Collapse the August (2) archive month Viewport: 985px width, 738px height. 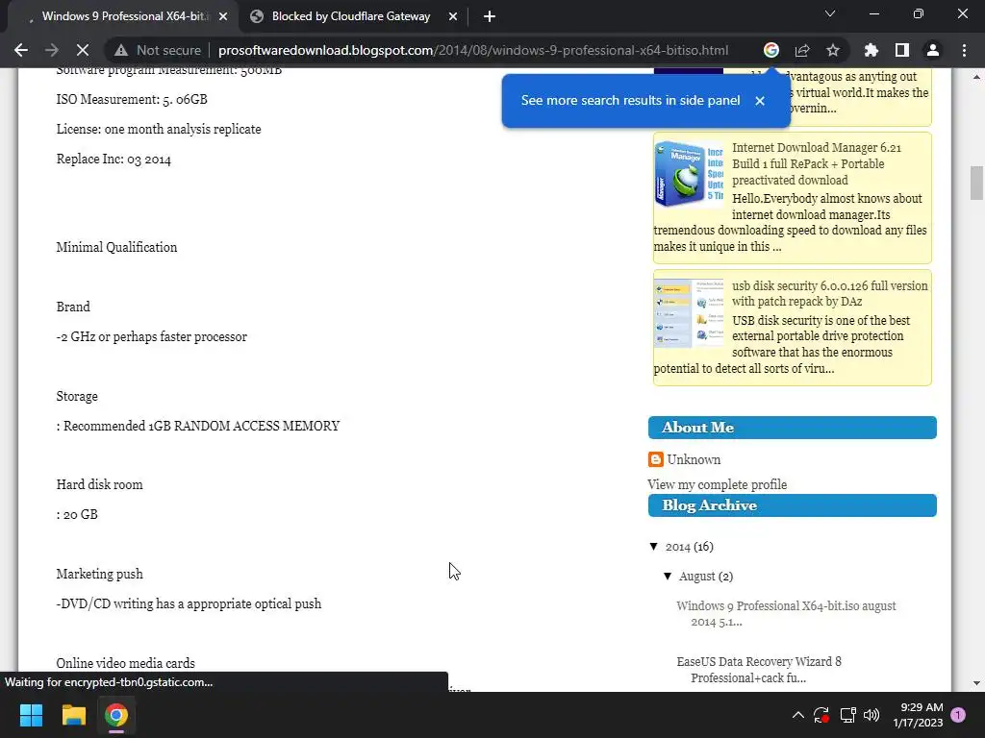pyautogui.click(x=668, y=577)
